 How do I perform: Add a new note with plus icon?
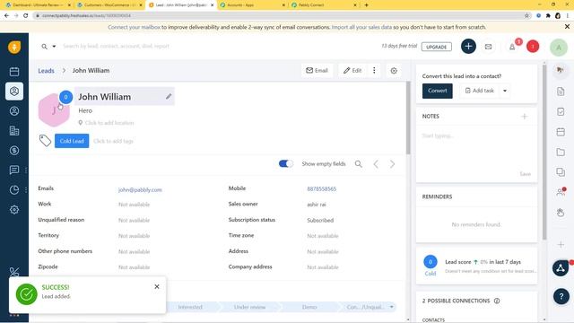(524, 117)
